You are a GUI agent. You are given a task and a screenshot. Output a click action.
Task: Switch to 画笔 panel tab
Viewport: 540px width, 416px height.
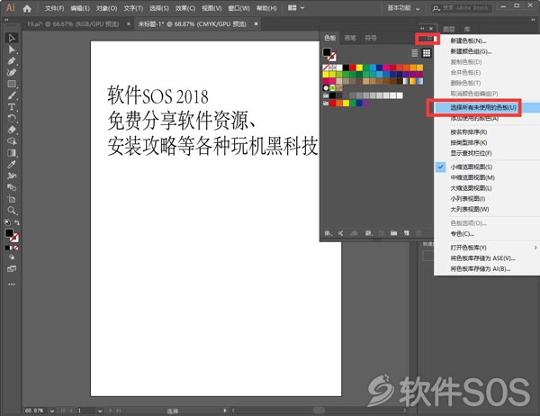[350, 38]
